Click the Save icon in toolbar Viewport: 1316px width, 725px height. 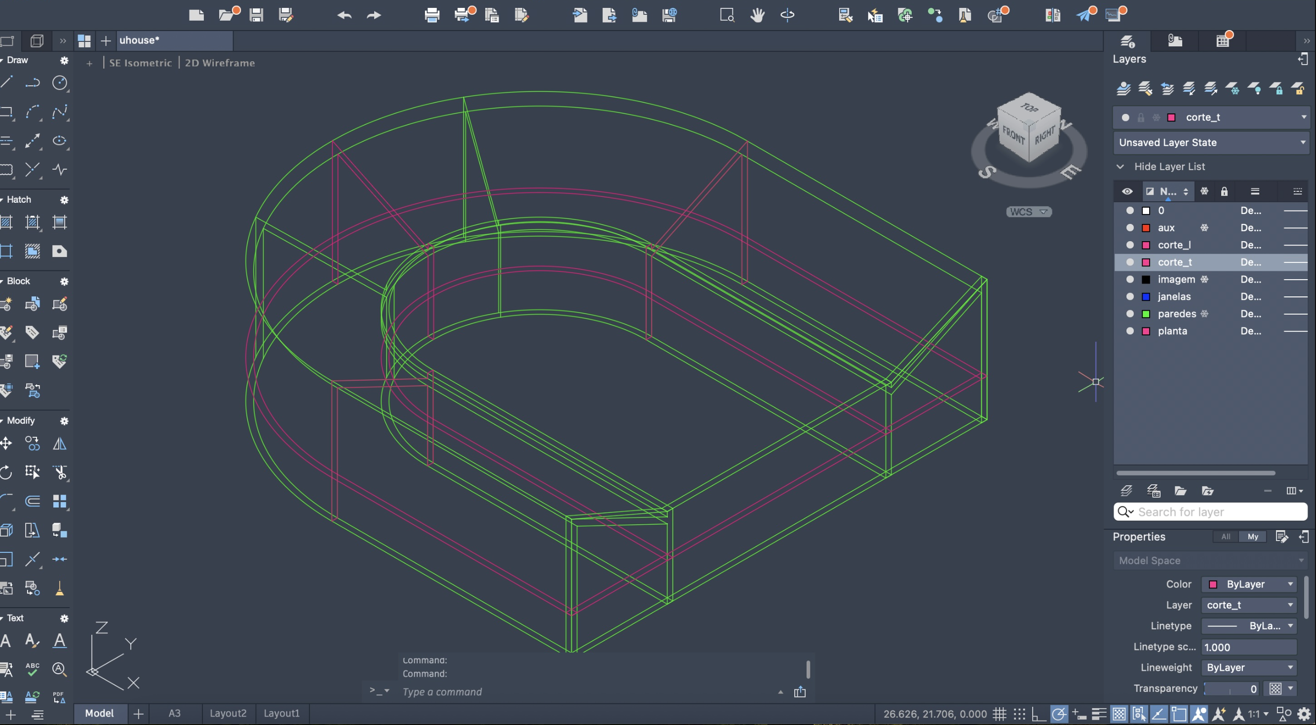(256, 15)
